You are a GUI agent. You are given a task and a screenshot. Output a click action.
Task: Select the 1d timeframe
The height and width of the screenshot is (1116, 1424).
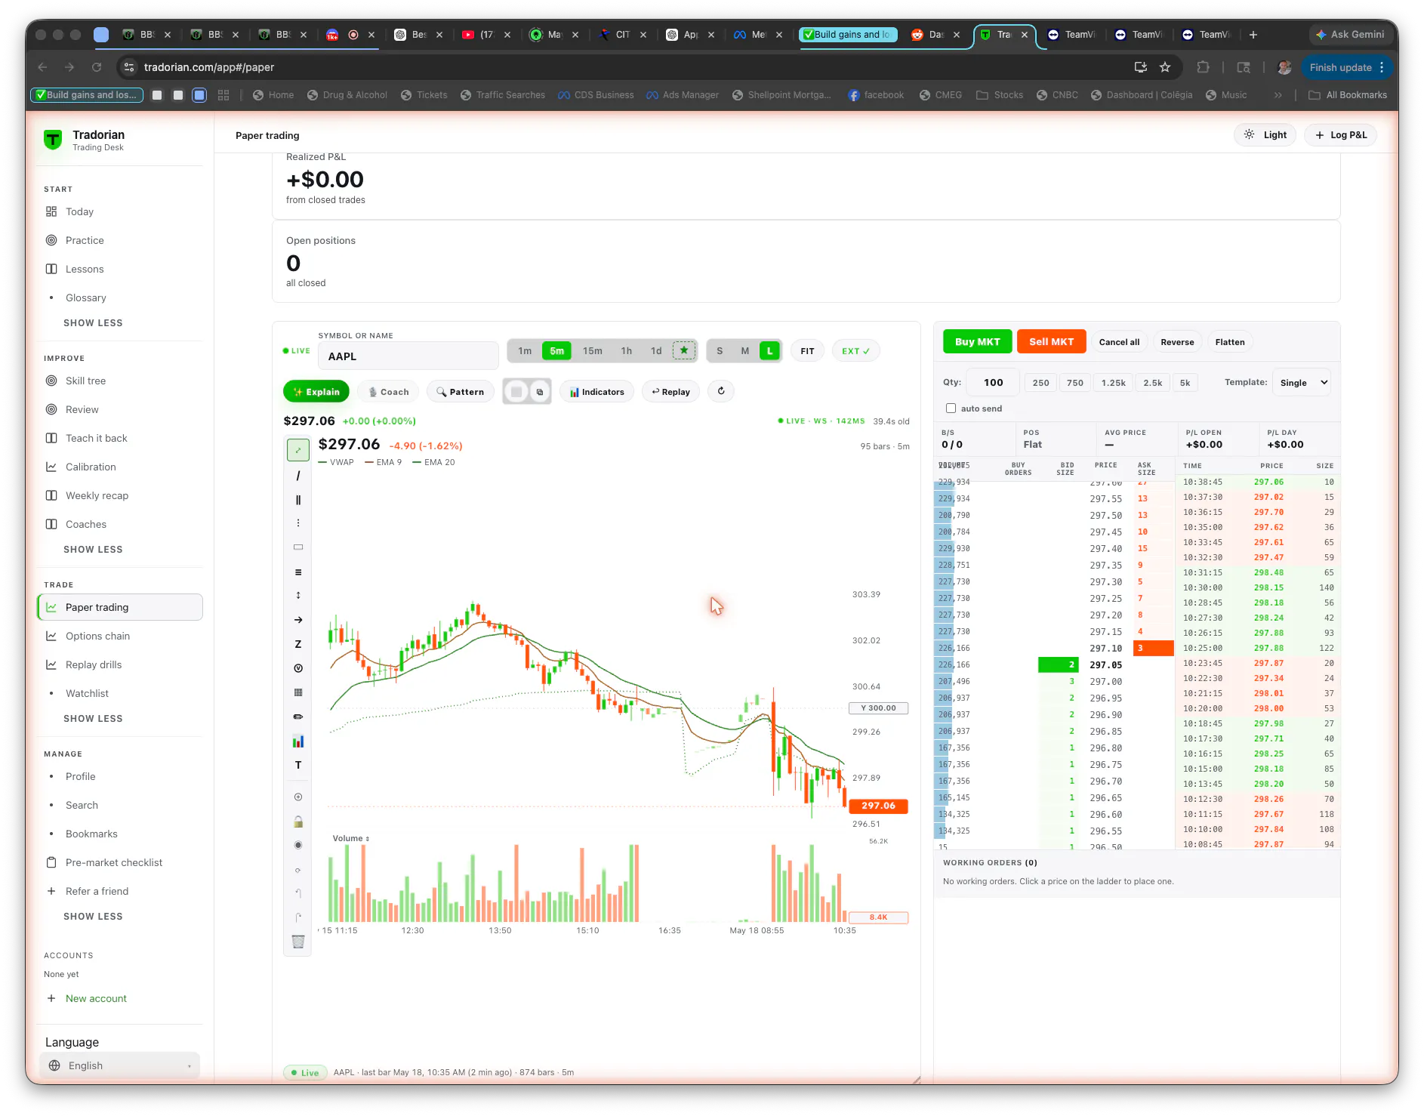coord(656,351)
